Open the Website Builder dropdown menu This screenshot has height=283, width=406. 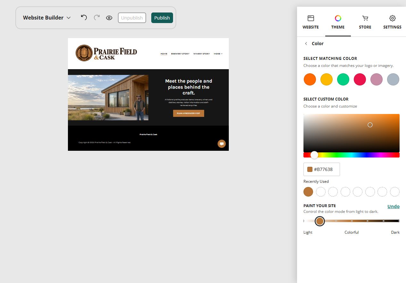point(47,18)
